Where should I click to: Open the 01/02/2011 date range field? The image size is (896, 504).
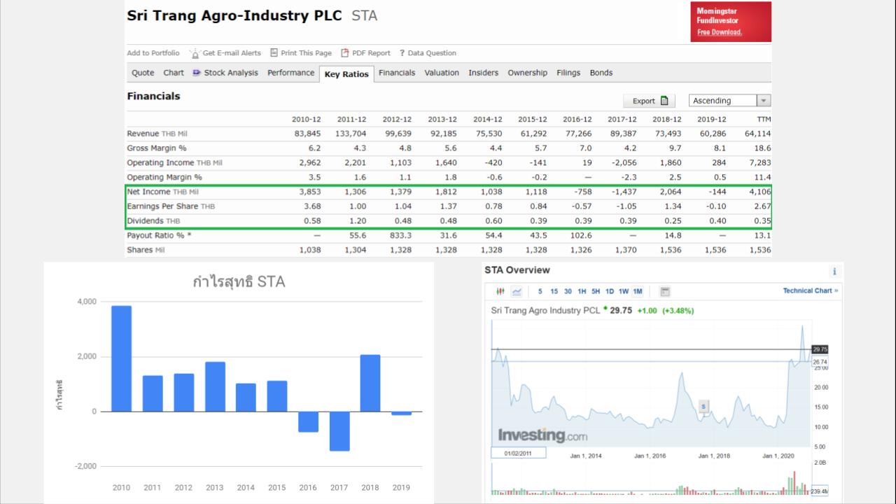click(x=519, y=454)
